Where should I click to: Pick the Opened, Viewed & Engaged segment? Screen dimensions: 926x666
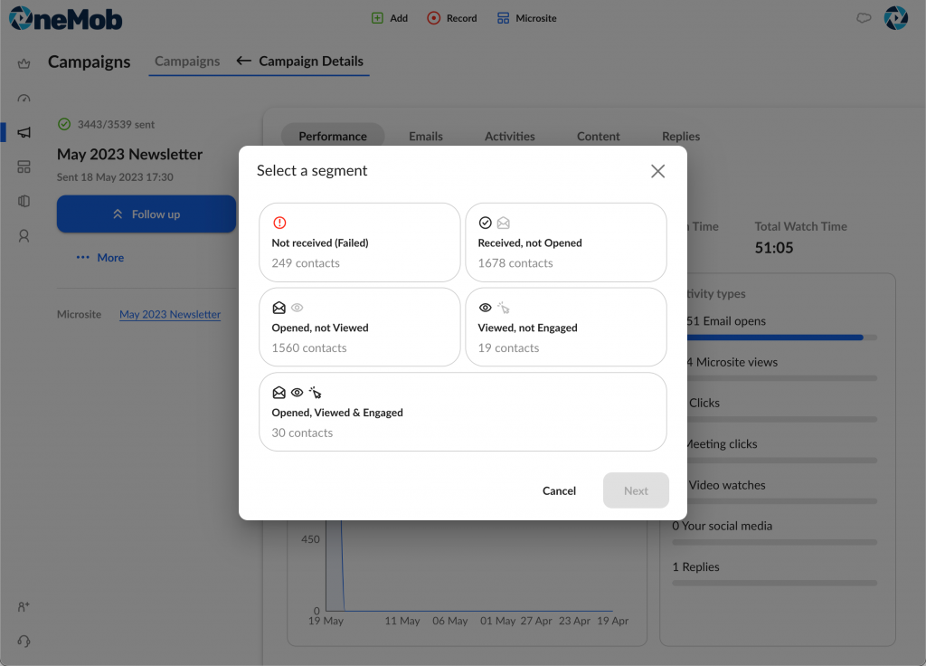click(462, 412)
